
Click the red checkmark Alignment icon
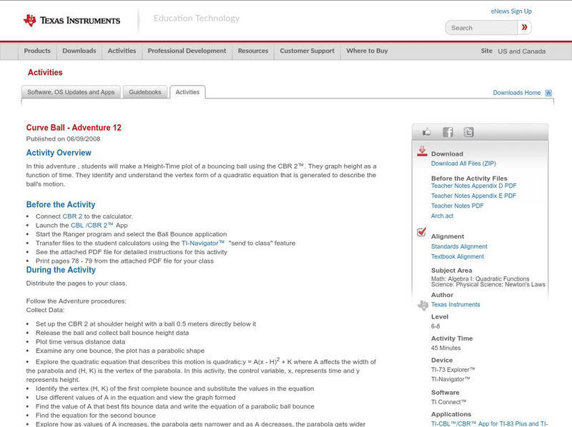pyautogui.click(x=422, y=233)
